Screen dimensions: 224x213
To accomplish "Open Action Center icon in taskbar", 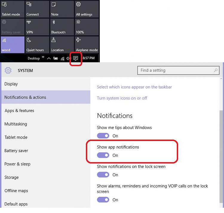I will [x=76, y=58].
